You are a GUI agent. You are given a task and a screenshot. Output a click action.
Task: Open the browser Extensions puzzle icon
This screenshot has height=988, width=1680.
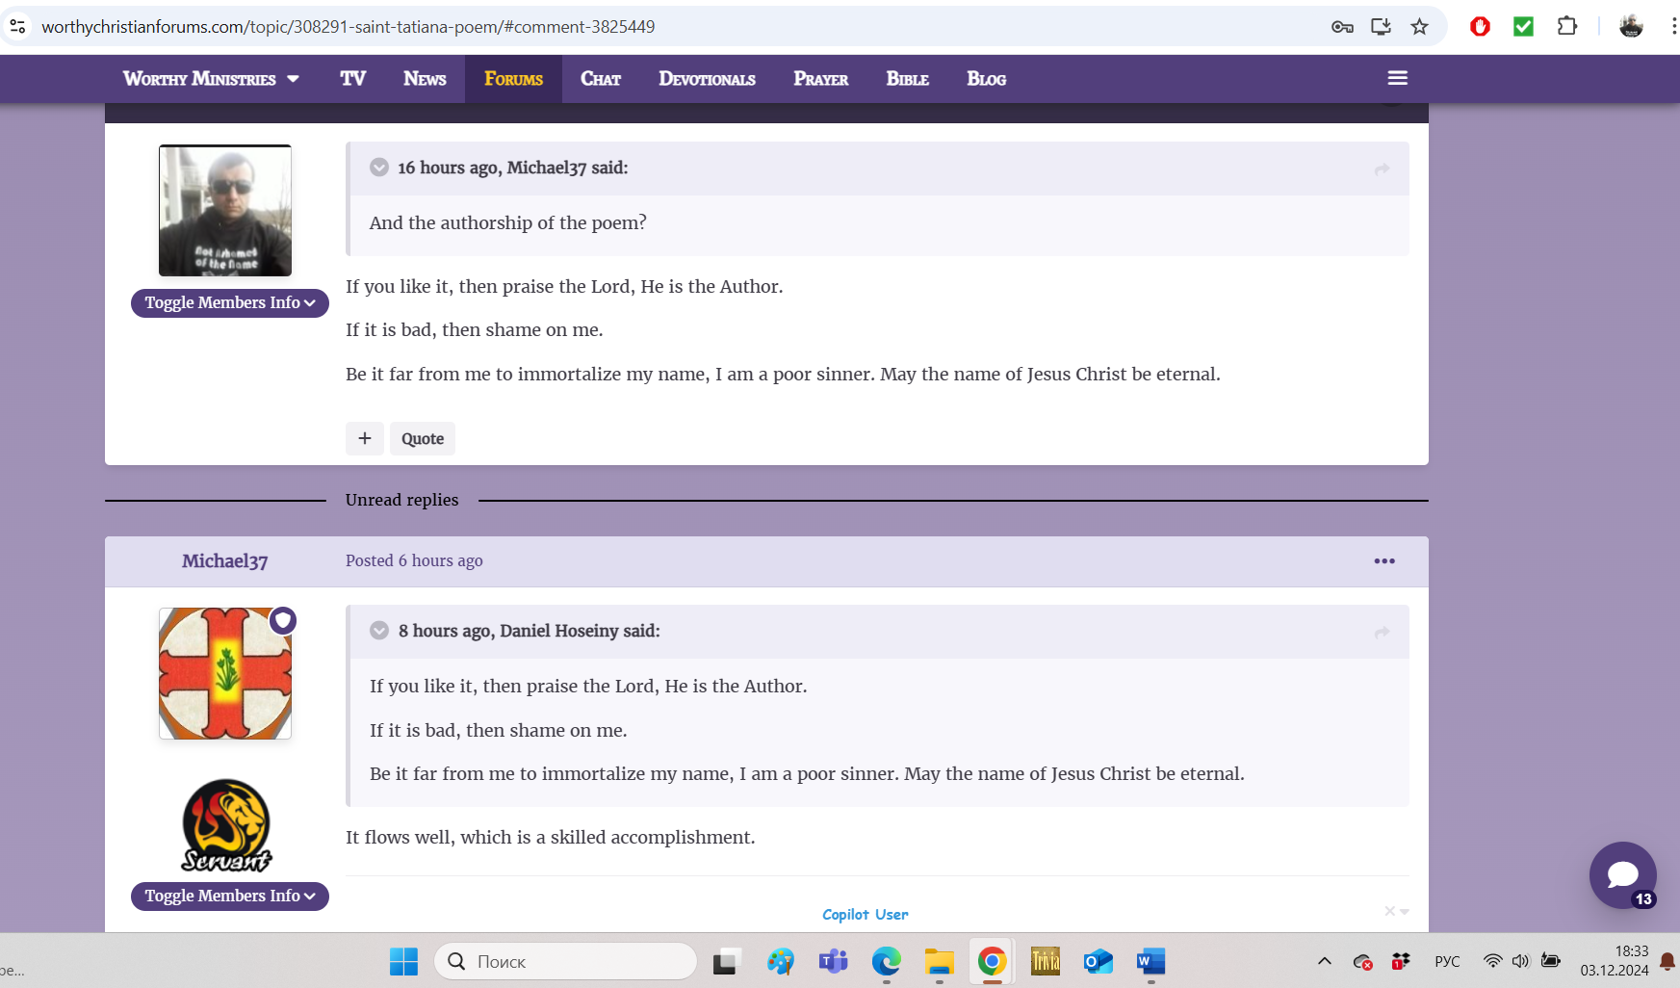1567,26
